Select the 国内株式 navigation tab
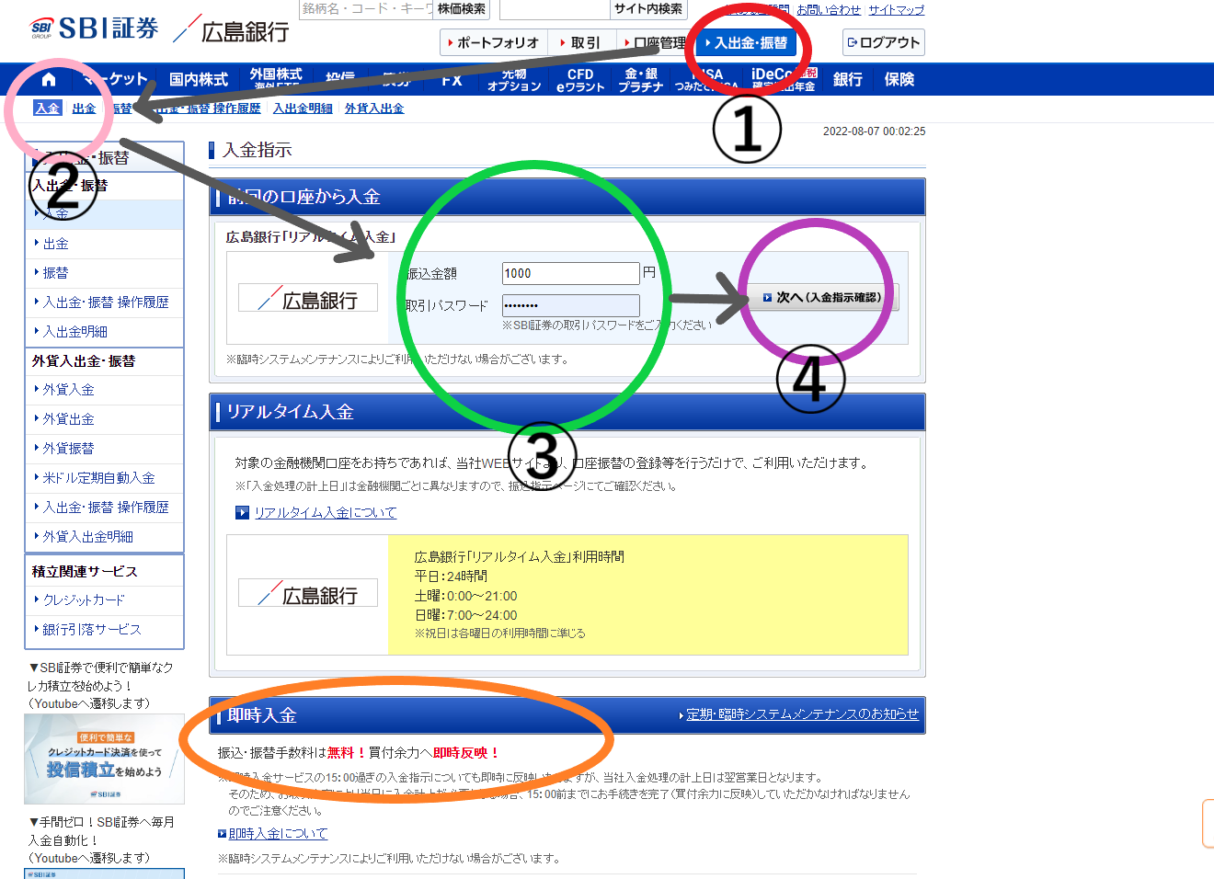 point(198,80)
